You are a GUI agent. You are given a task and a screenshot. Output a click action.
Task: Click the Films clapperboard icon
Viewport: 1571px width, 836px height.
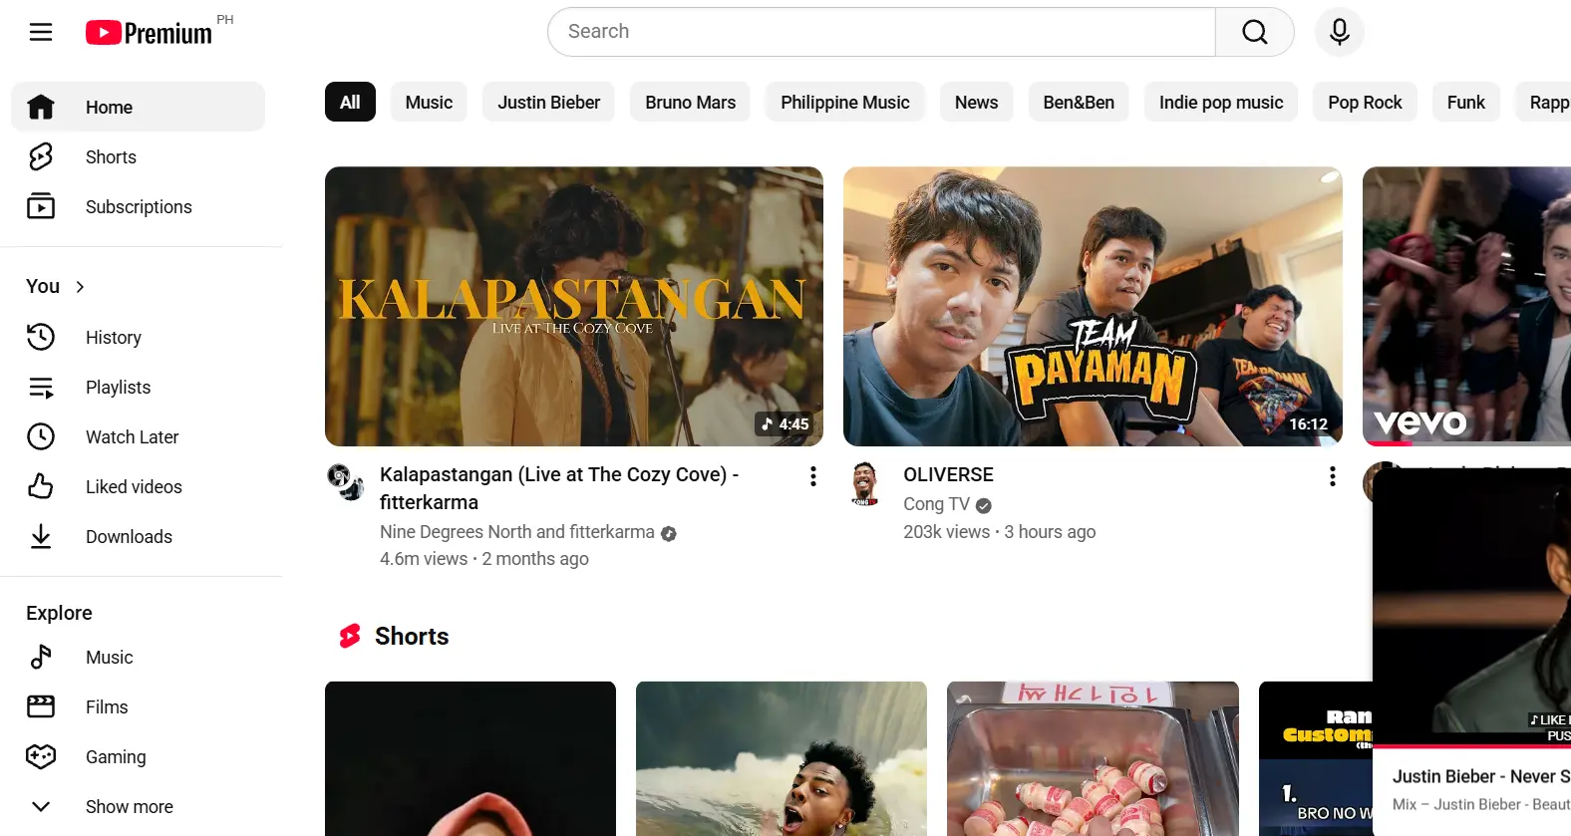pyautogui.click(x=41, y=706)
